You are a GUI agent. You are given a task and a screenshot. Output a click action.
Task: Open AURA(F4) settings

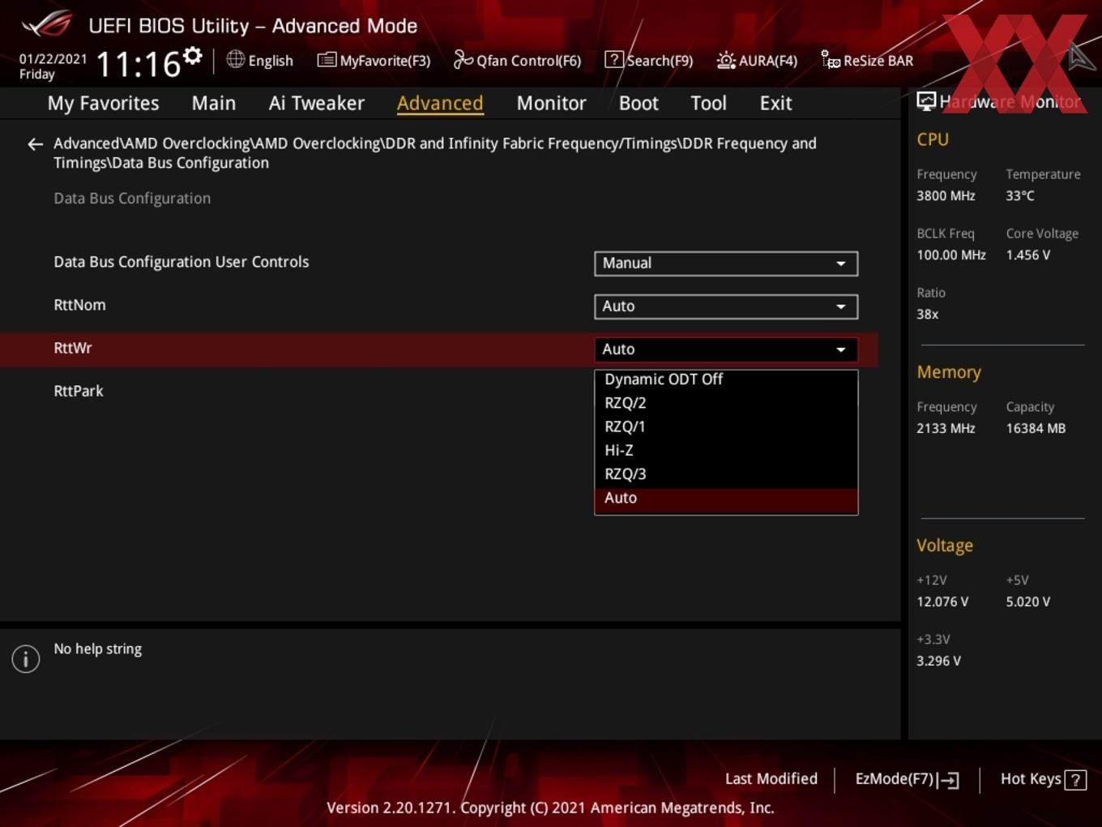point(757,60)
